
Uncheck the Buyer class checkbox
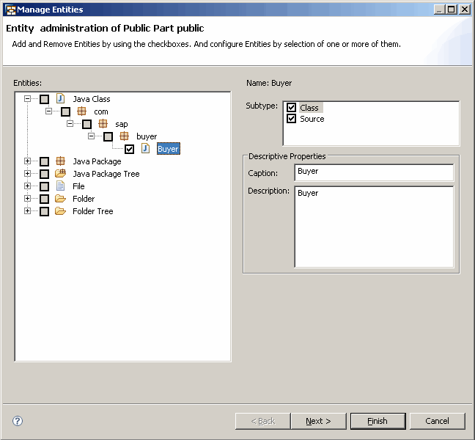(x=129, y=149)
